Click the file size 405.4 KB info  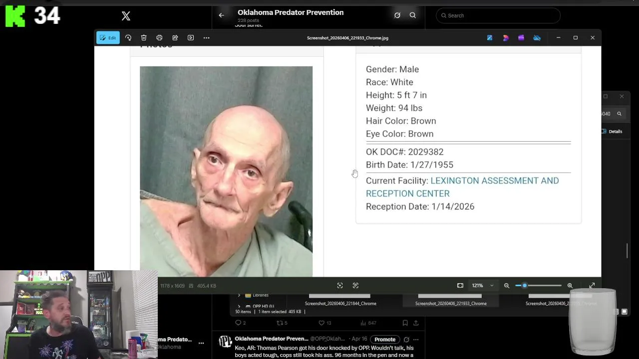(x=206, y=286)
